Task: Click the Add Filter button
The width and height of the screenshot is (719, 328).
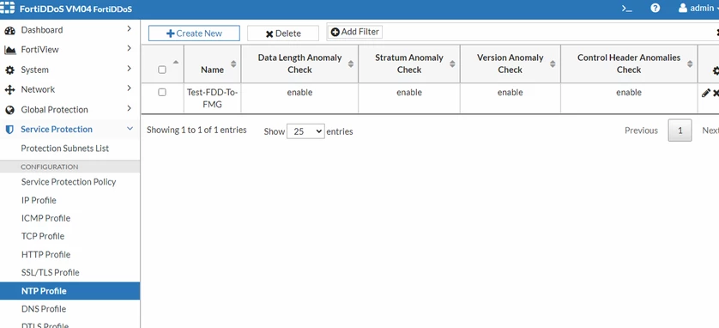Action: tap(355, 32)
